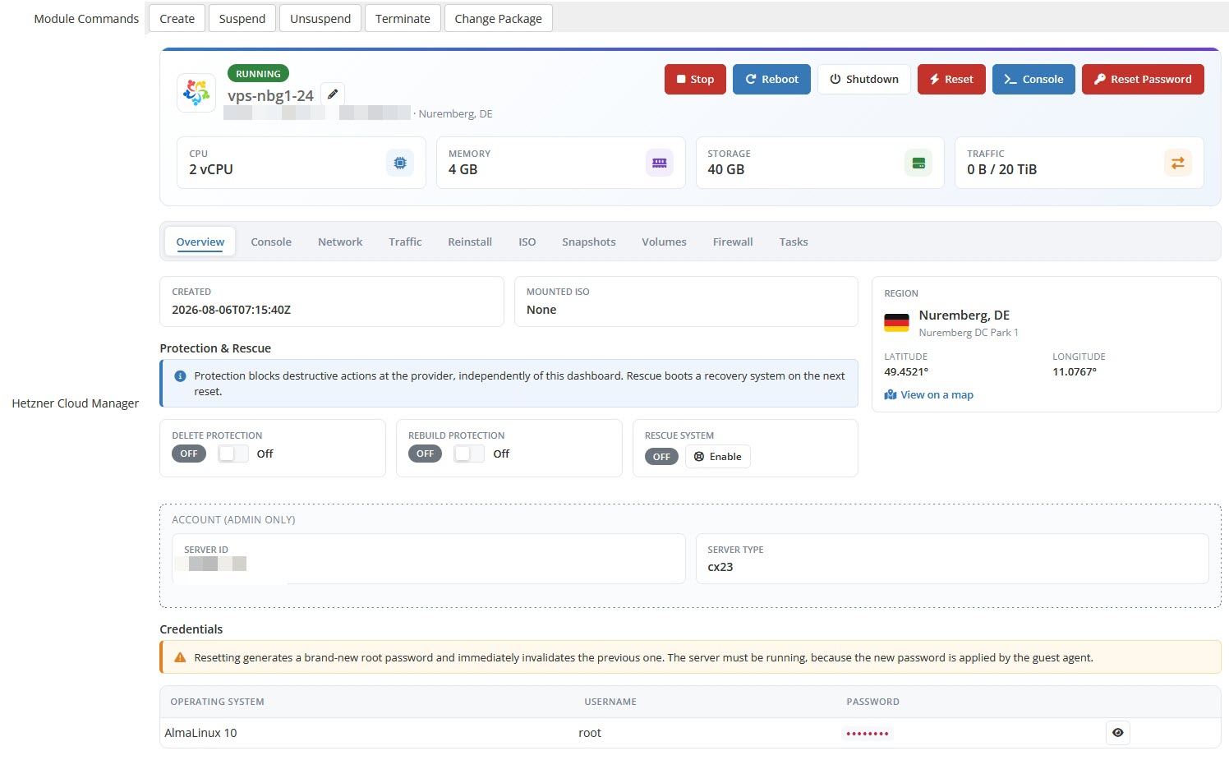
Task: Click the vps-nbg1-24 server name
Action: 270,95
